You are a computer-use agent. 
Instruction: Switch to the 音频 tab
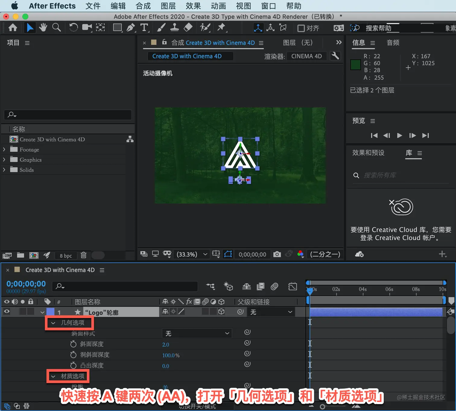coord(393,43)
